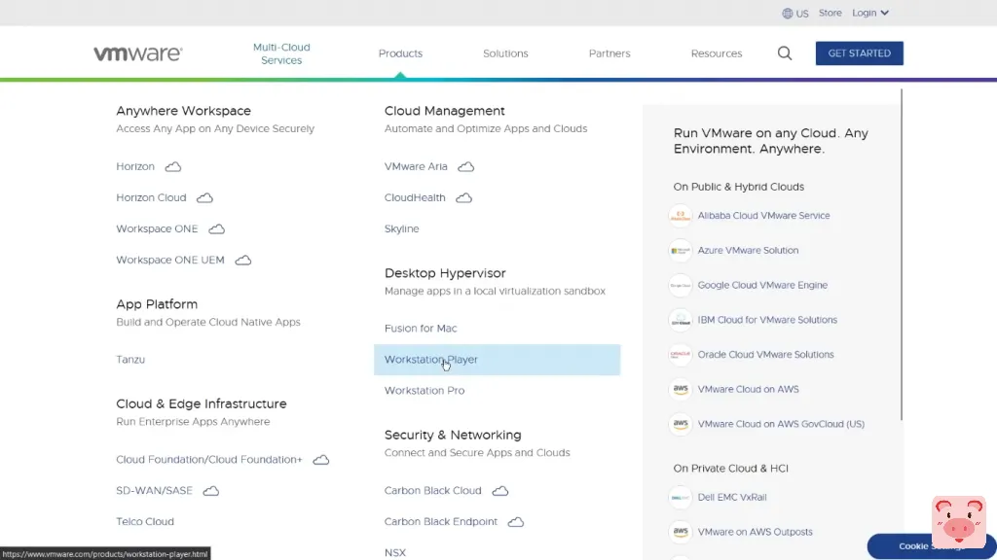The height and width of the screenshot is (560, 997).
Task: Click the cloud icon next to VMware Aria
Action: [465, 167]
